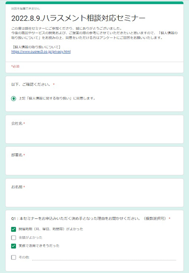This screenshot has height=273, width=189.
Task: Click the 会社名 answer field
Action: pos(94,134)
